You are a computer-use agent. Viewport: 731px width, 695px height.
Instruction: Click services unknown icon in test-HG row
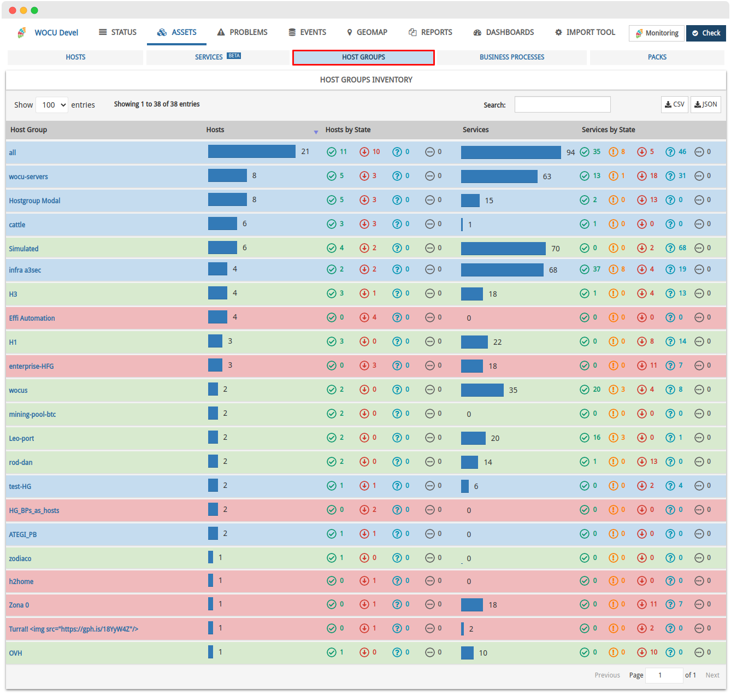click(x=670, y=486)
